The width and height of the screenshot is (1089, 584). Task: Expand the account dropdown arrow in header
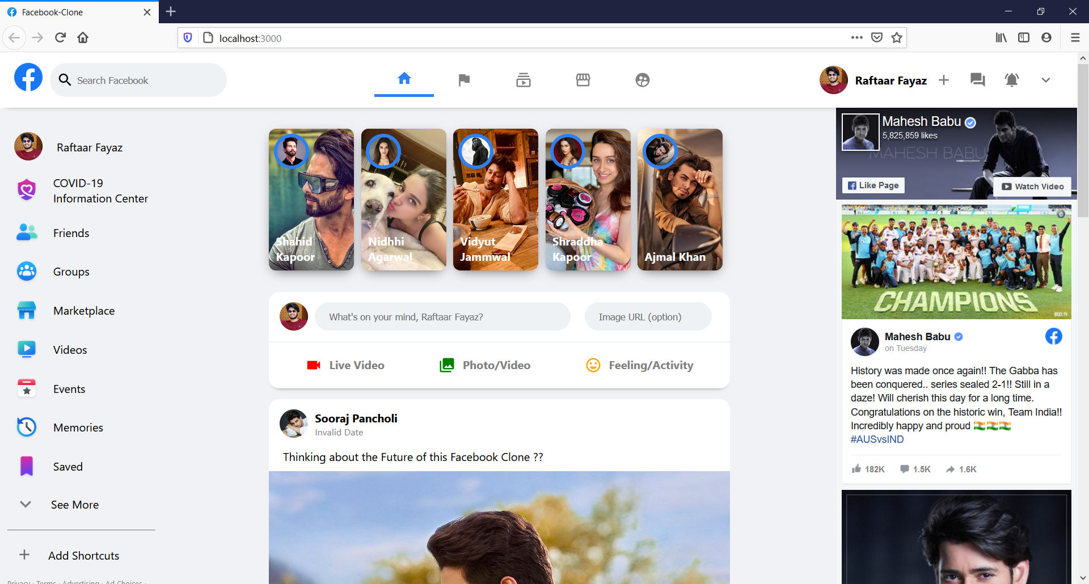coord(1046,80)
